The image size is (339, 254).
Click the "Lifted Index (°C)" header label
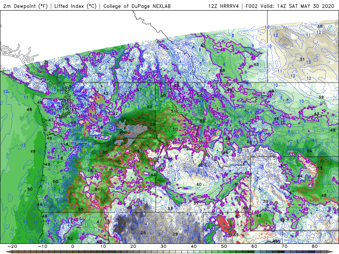[x=75, y=6]
